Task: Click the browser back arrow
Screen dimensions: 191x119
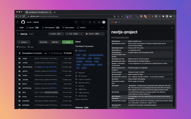Action: [x=17, y=16]
